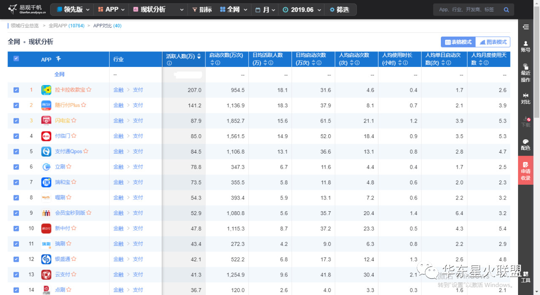
Task: Uncheck the 立刷 row checkbox
Action: pyautogui.click(x=16, y=167)
